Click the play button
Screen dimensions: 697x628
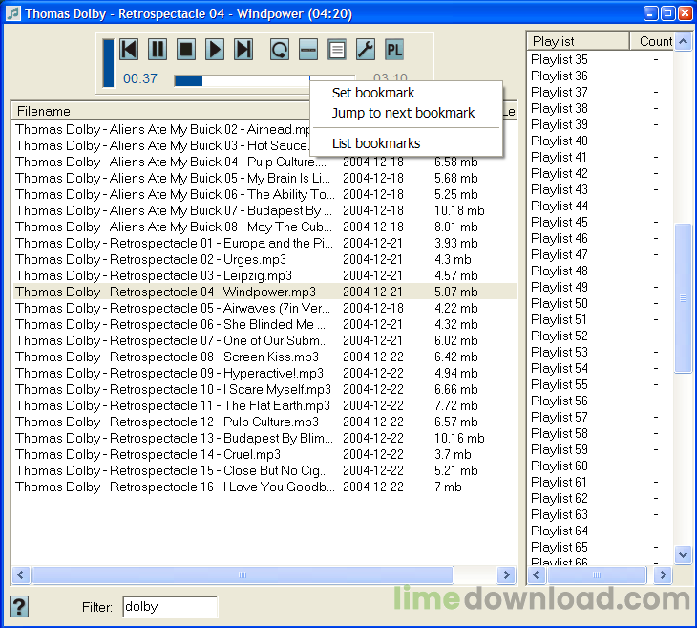pos(215,50)
